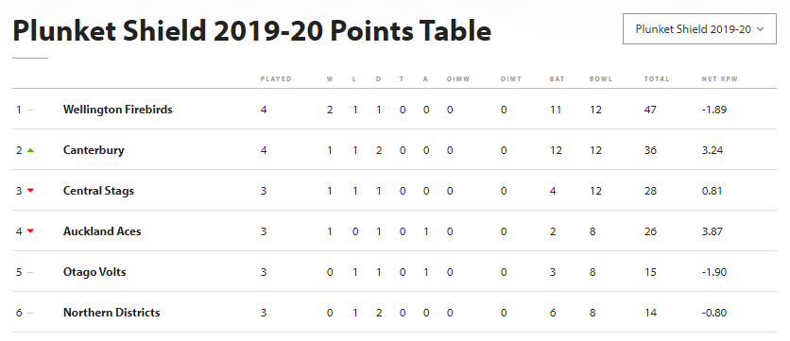Click the no-change dash beside Northern Districts
Image resolution: width=790 pixels, height=341 pixels.
pyautogui.click(x=30, y=313)
